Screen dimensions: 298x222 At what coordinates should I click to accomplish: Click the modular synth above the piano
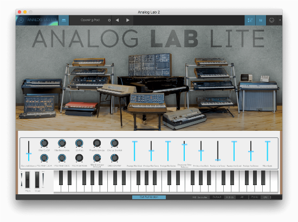(x=150, y=65)
